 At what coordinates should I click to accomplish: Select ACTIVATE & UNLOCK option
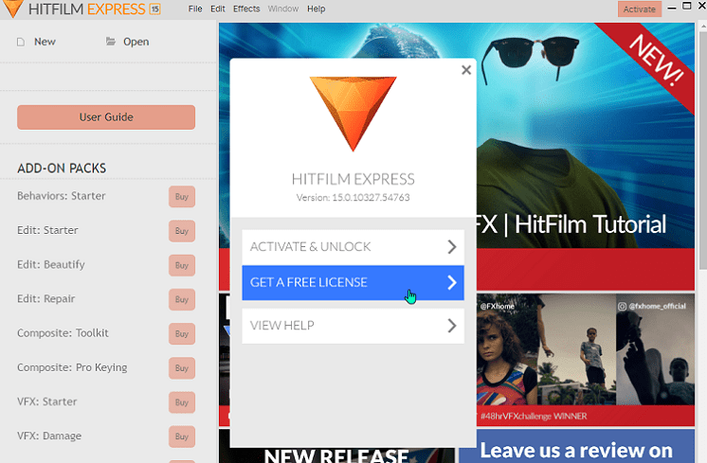[353, 247]
